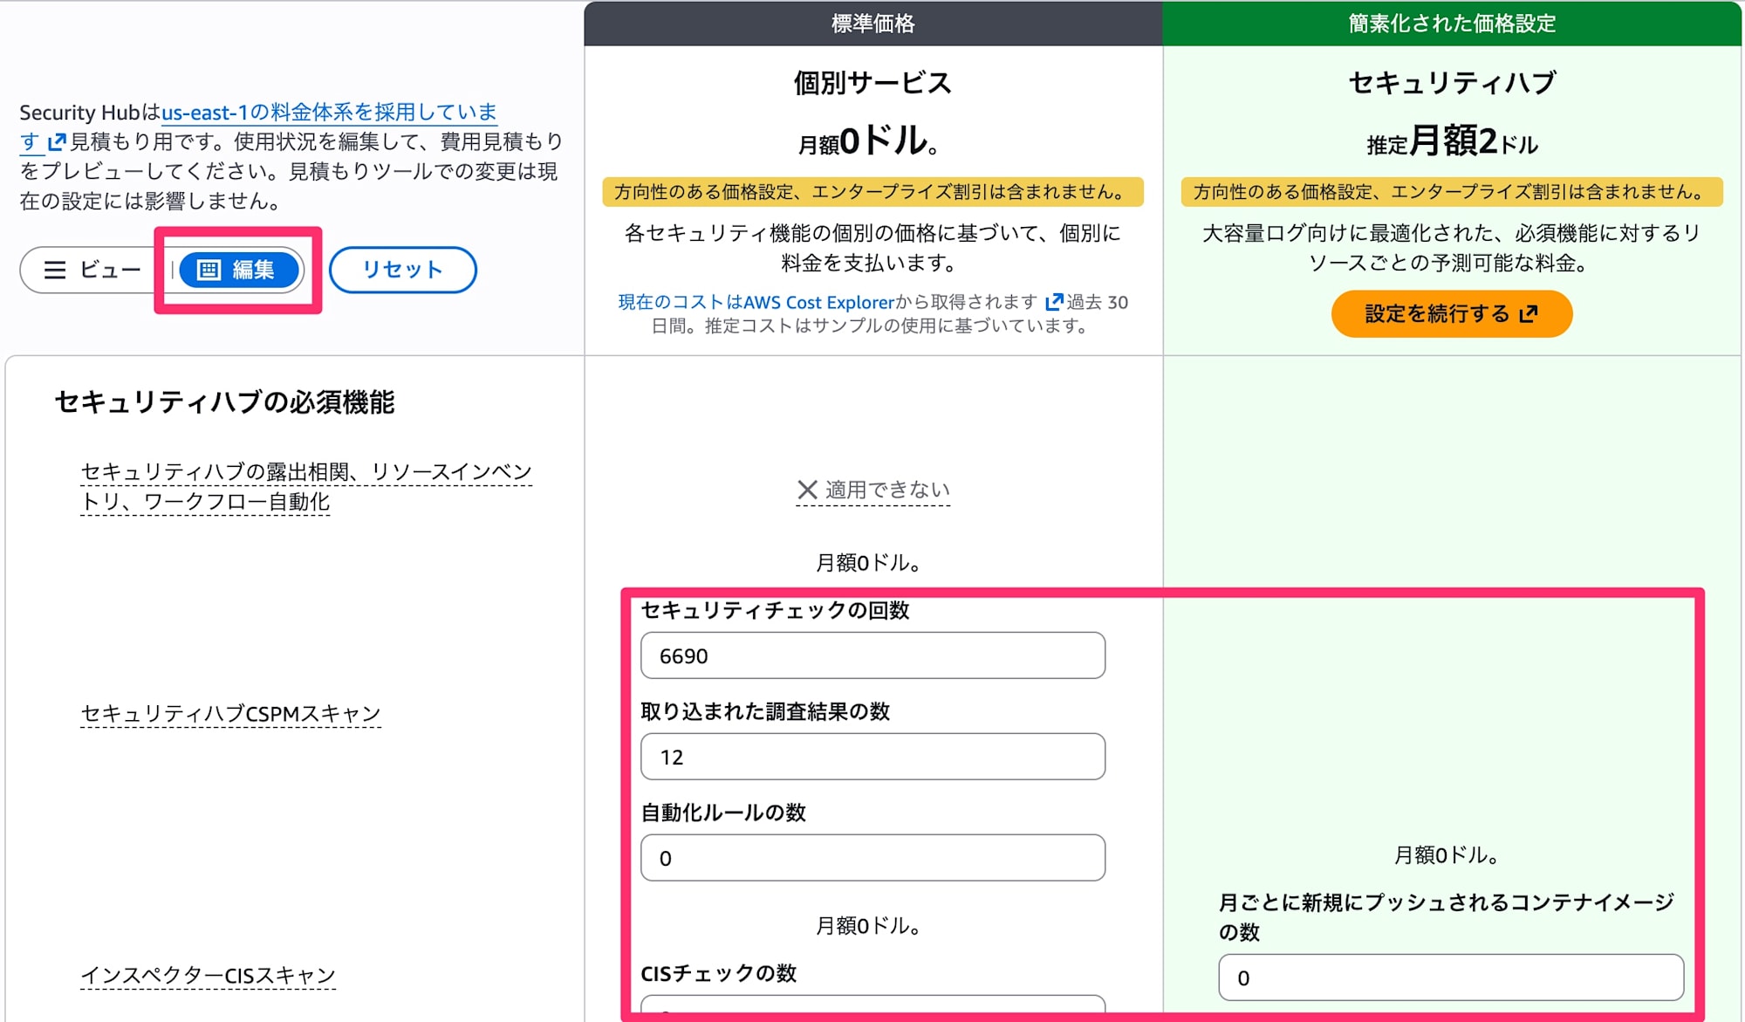The width and height of the screenshot is (1745, 1022).
Task: Click the list icon inside the ビュー button
Action: click(56, 271)
